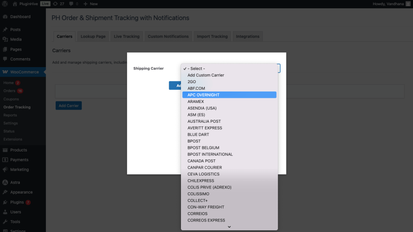
Task: Pick Add Custom Carrier option
Action: point(206,75)
